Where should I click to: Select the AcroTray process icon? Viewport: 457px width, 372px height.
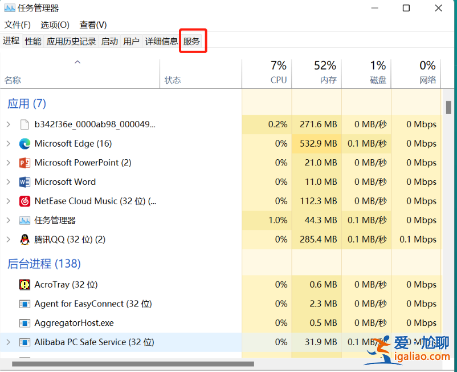(x=25, y=284)
